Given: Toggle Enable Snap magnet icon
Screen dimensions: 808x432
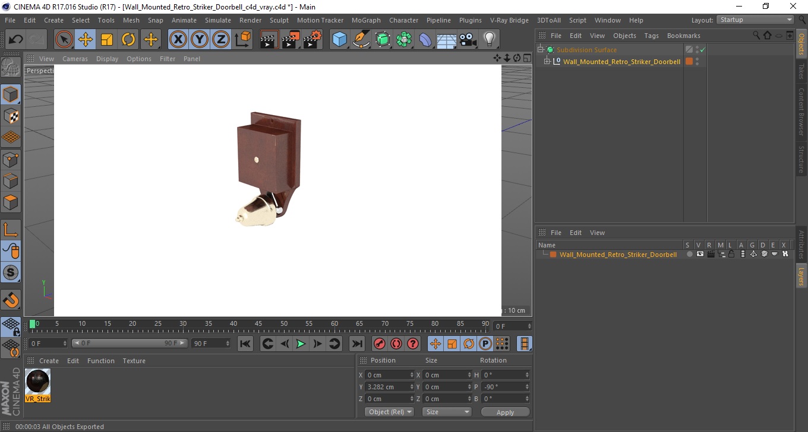Looking at the screenshot, I should tap(11, 299).
